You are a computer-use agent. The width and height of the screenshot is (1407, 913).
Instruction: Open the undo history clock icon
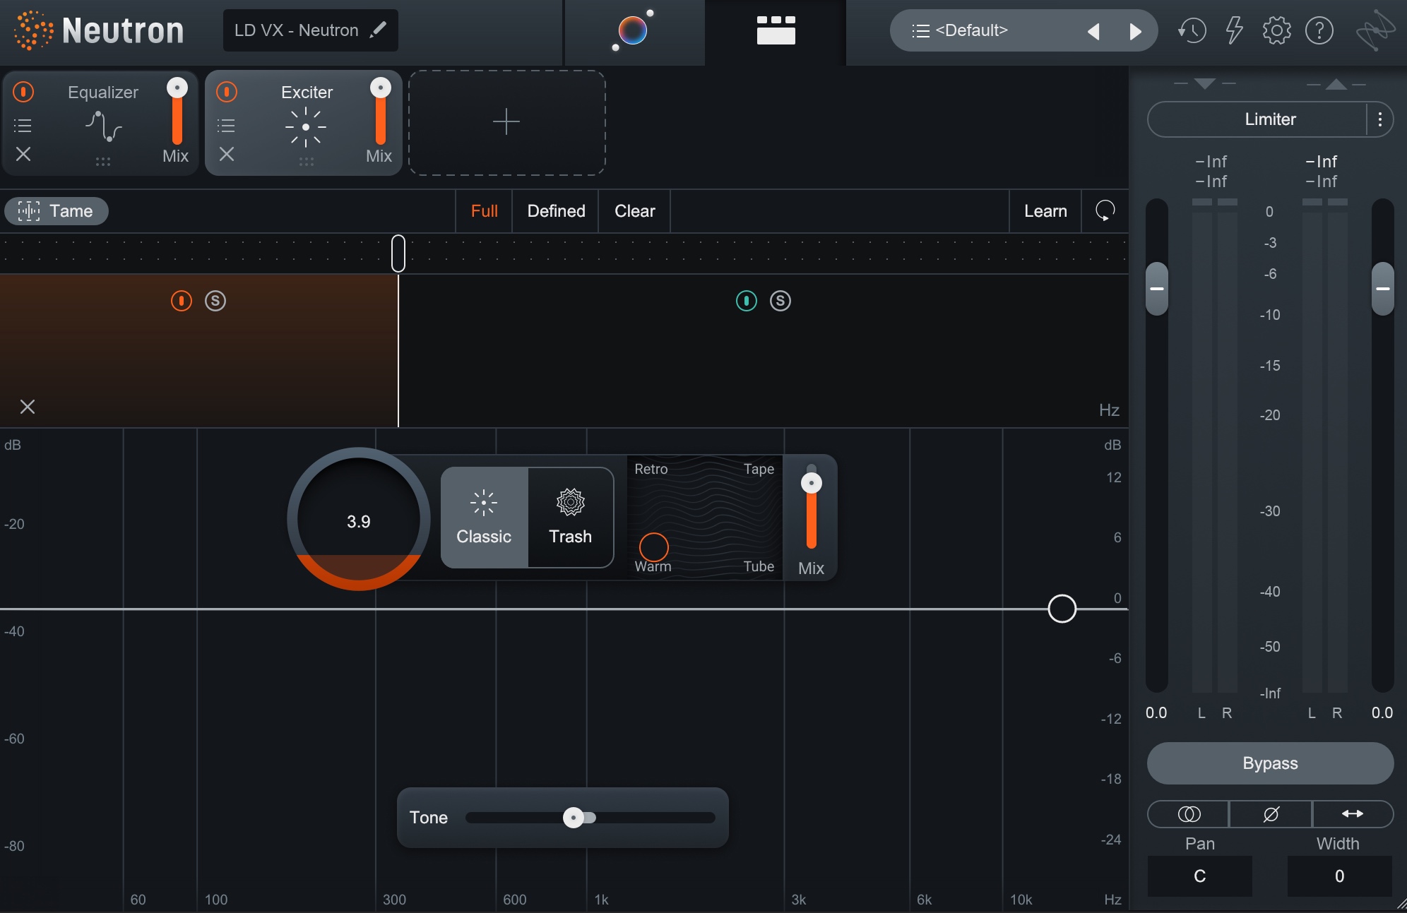1192,30
